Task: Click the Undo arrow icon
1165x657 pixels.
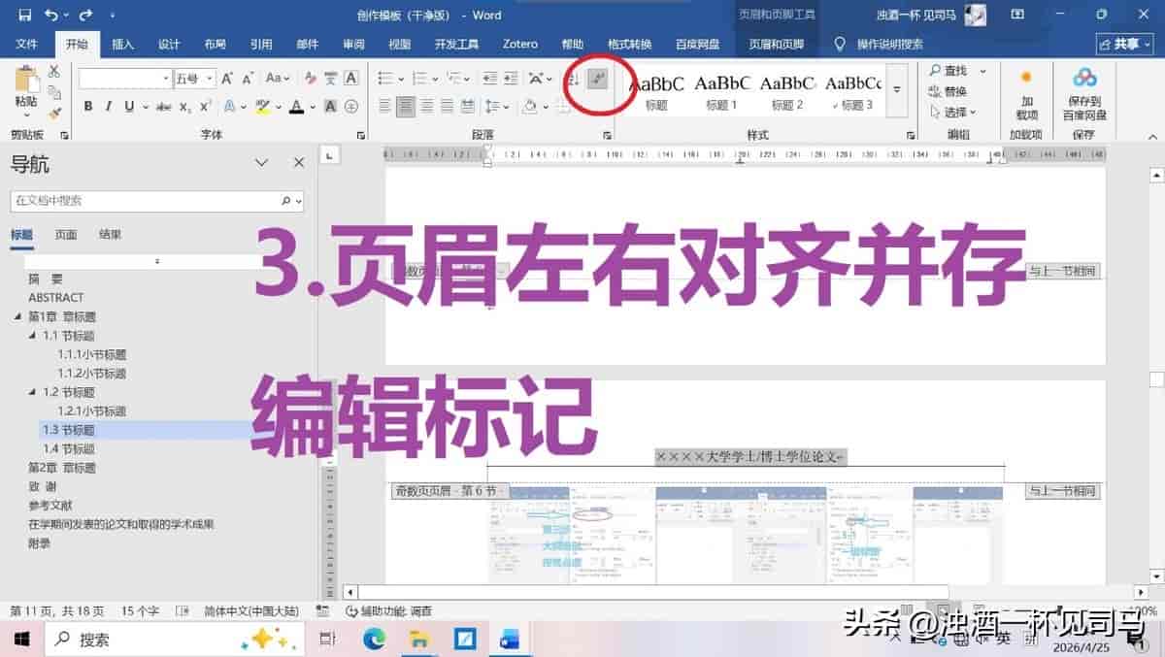Action: [51, 15]
